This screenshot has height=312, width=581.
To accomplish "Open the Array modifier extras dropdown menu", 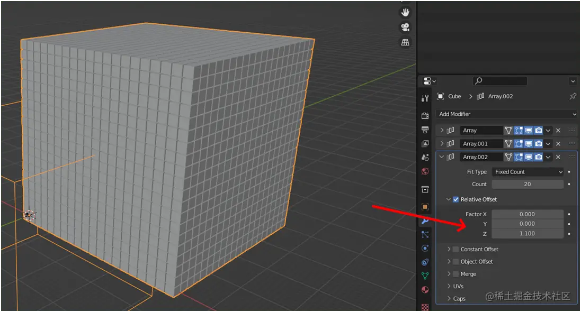I will coord(548,130).
